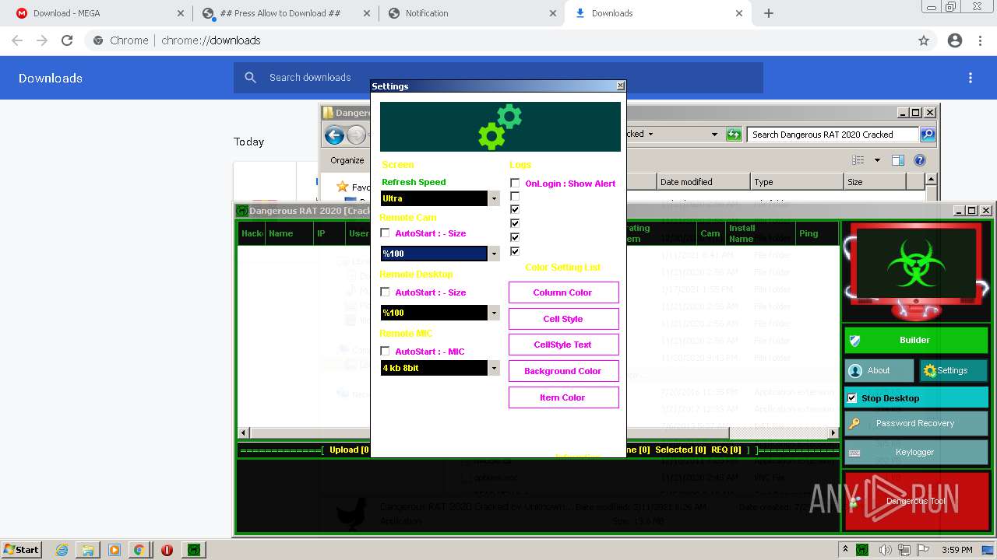This screenshot has width=997, height=560.
Task: Click the Item Color button
Action: [563, 397]
